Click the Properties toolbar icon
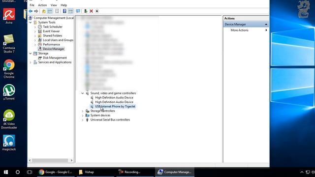This screenshot has width=315, height=177. click(x=57, y=11)
